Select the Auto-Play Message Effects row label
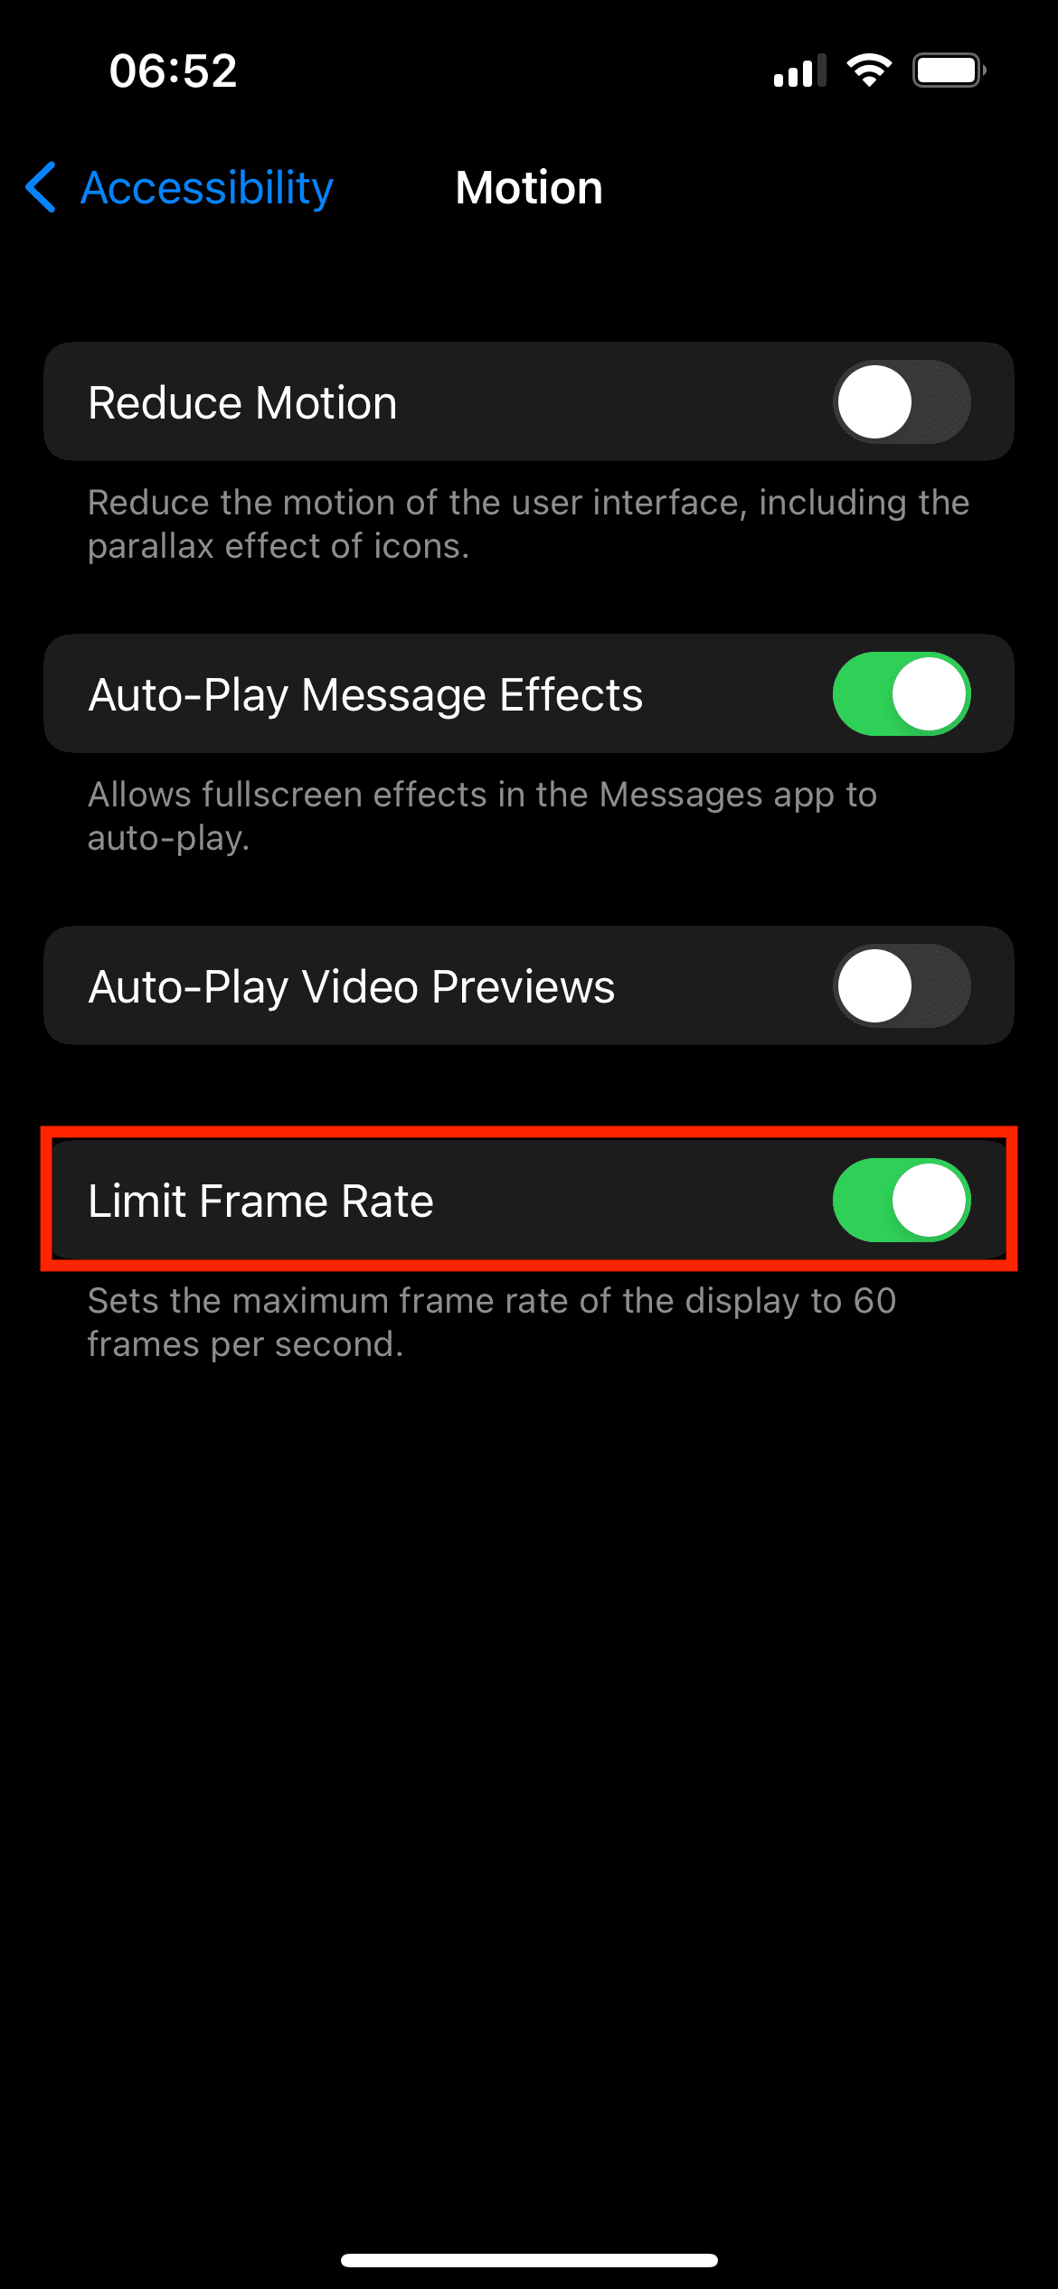1058x2289 pixels. tap(365, 695)
